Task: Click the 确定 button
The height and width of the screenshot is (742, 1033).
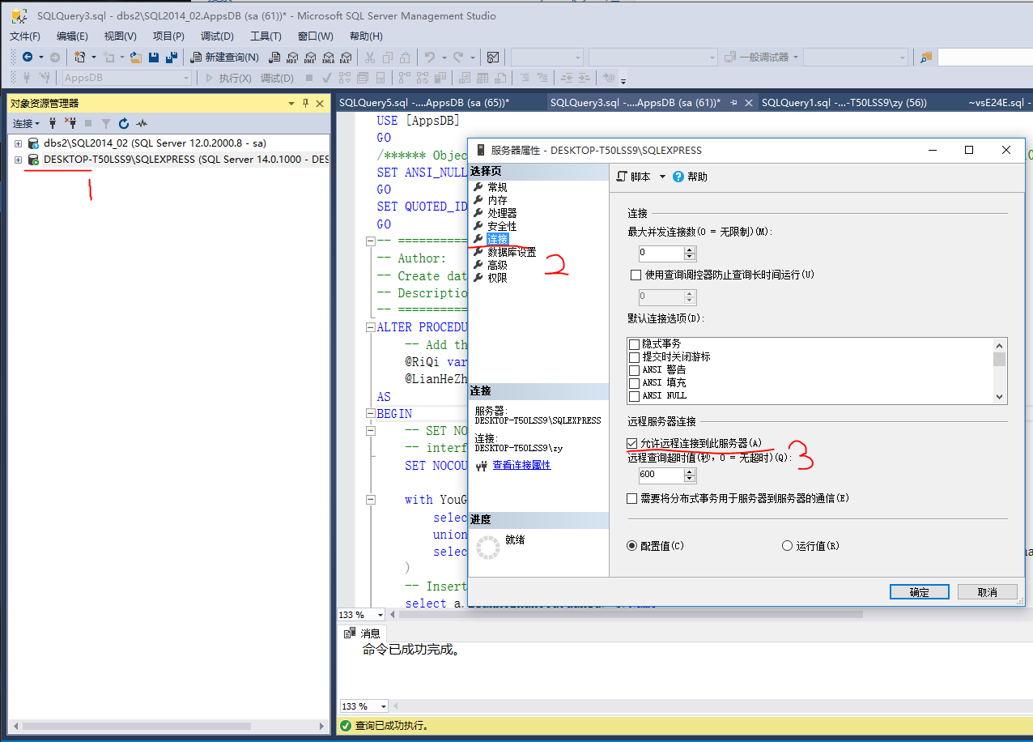Action: pyautogui.click(x=919, y=592)
